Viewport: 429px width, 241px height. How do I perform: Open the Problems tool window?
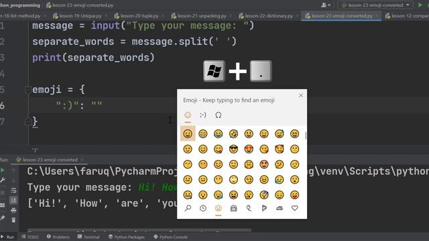pyautogui.click(x=58, y=237)
